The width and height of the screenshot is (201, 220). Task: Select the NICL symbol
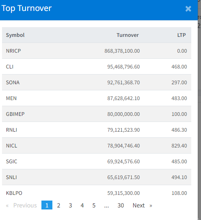pyautogui.click(x=11, y=145)
